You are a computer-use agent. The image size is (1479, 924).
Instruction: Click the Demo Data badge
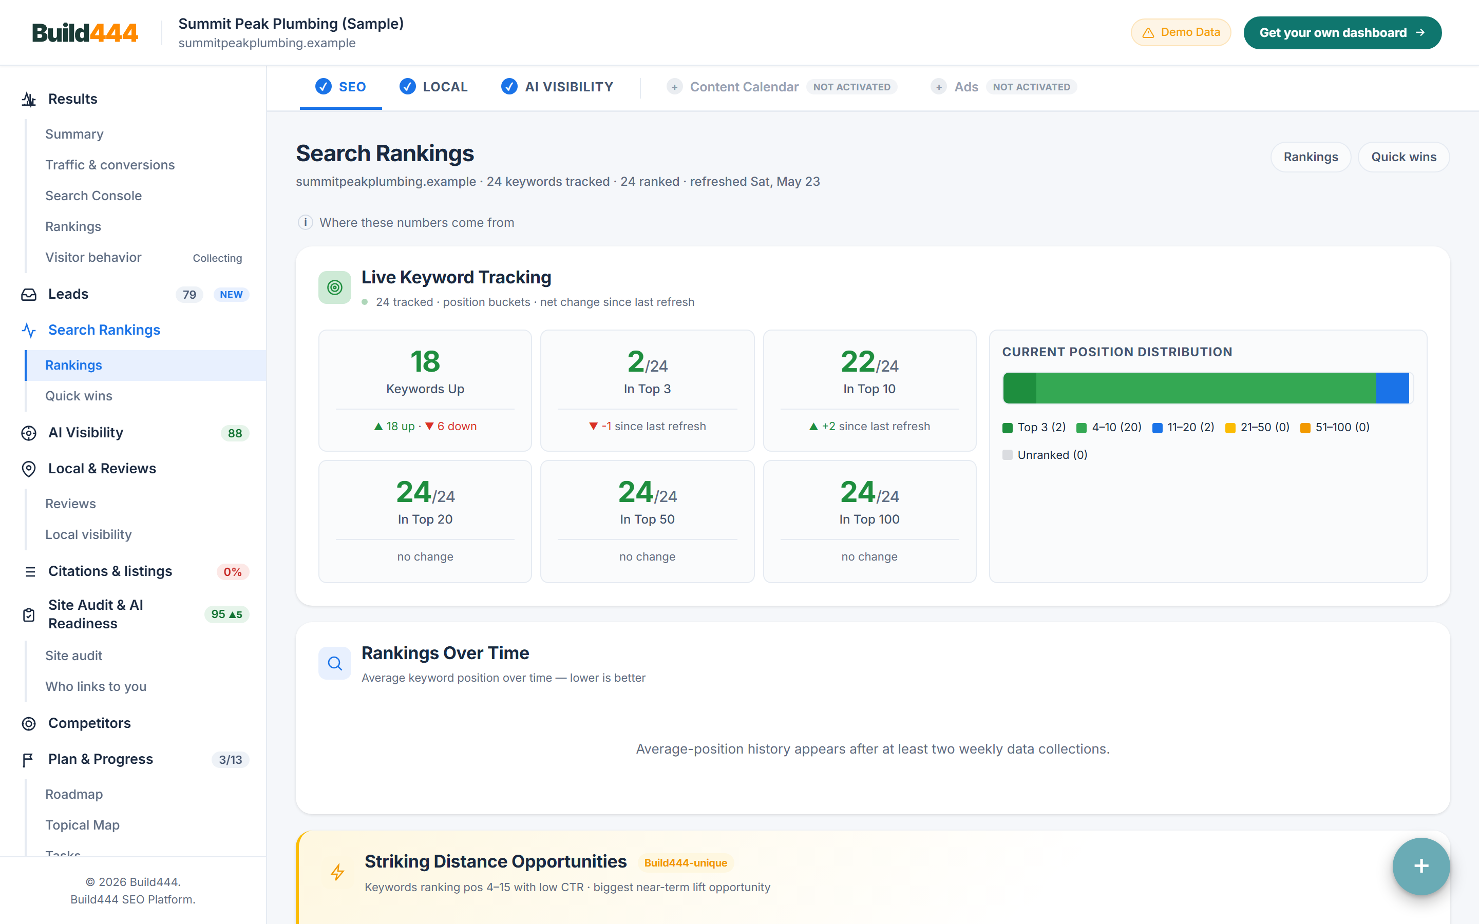(1180, 33)
